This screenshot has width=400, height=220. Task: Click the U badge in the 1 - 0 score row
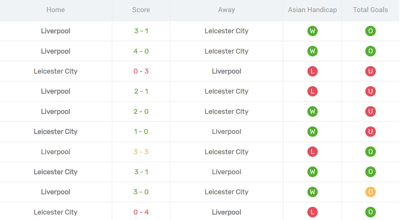370,132
